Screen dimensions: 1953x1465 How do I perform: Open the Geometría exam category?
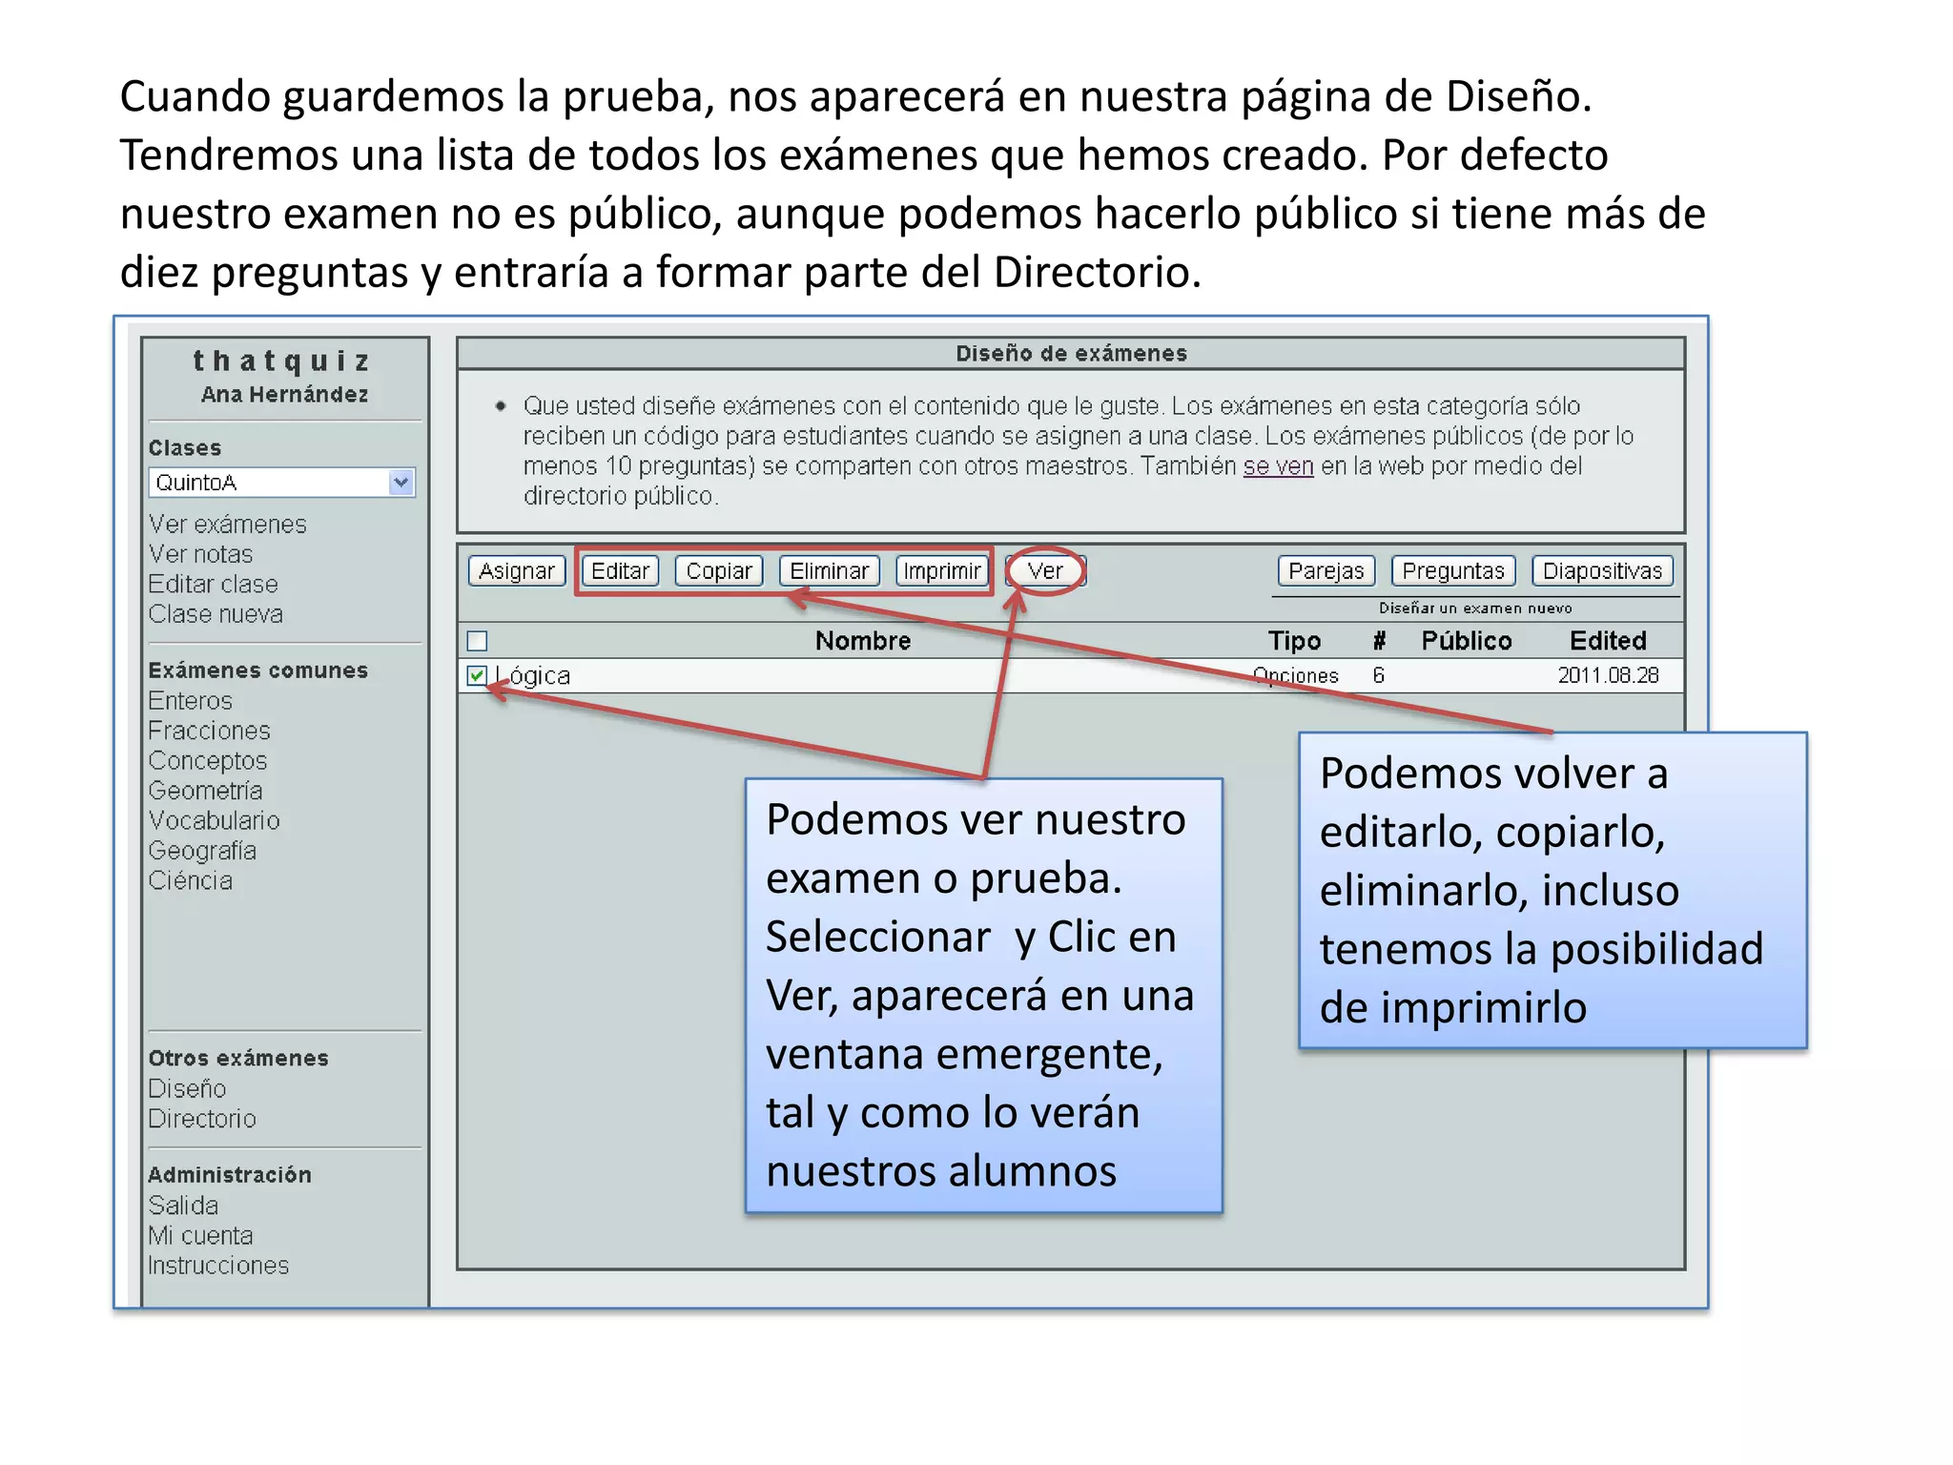click(x=206, y=791)
